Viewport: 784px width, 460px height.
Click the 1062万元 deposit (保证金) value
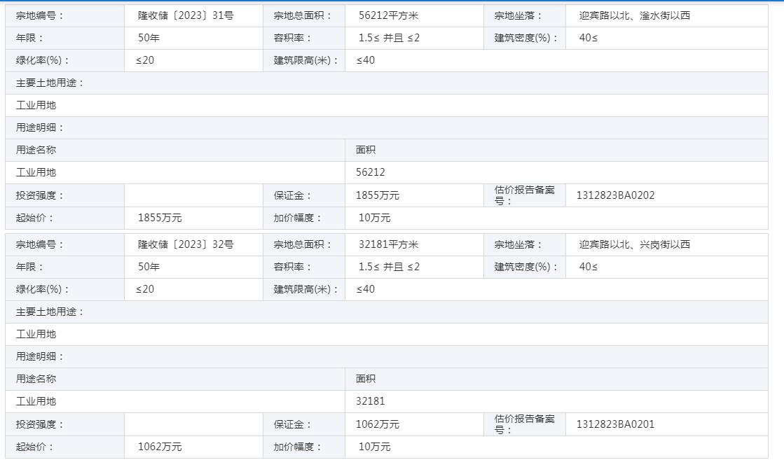tap(378, 424)
